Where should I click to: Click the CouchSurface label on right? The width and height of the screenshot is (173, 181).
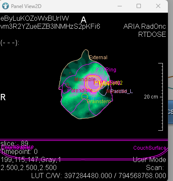pyautogui.click(x=150, y=148)
